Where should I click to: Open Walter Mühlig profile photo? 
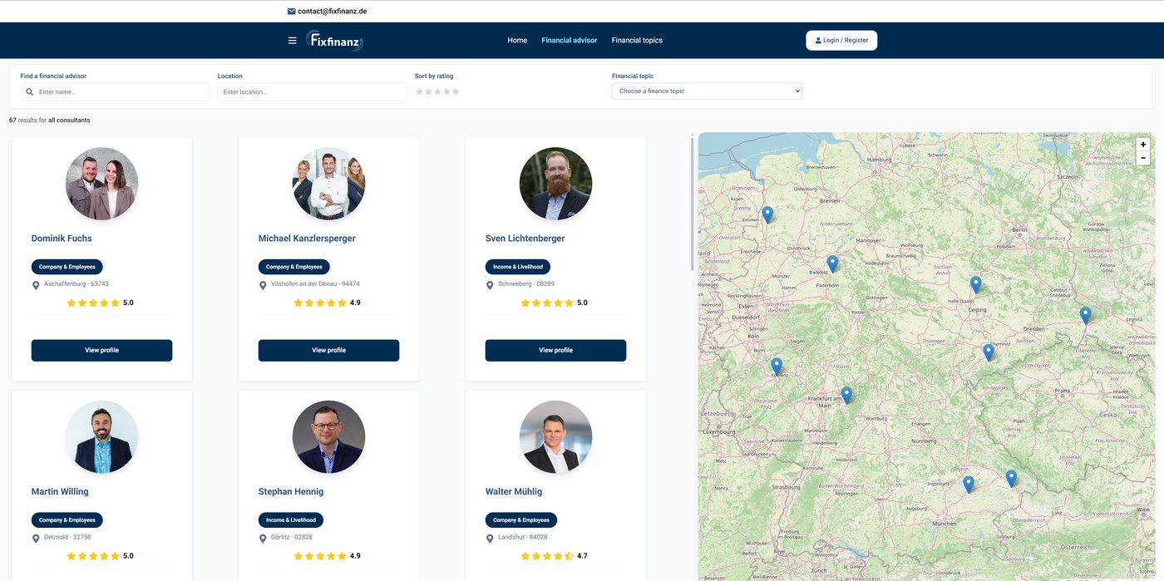[555, 437]
